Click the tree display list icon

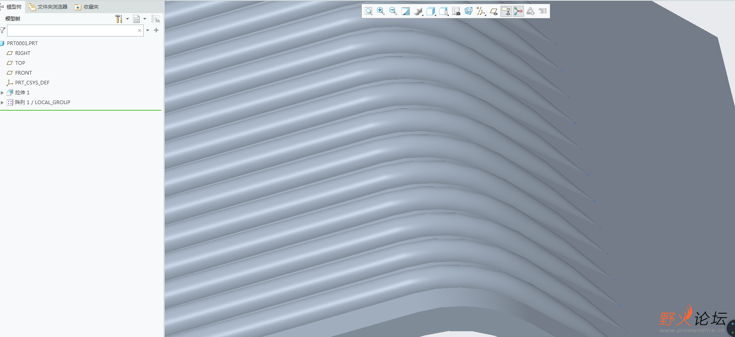click(137, 19)
